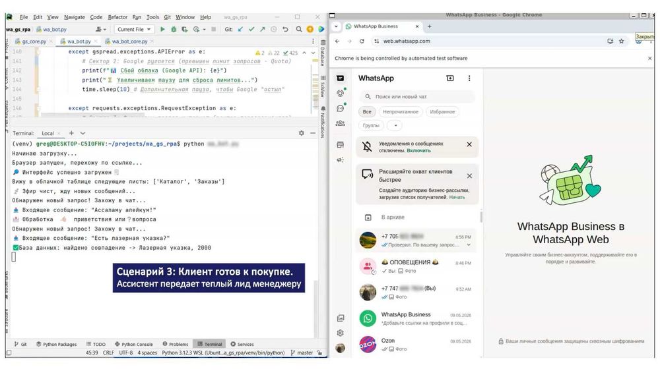Open the Ozon chat
Image resolution: width=660 pixels, height=371 pixels.
coord(418,345)
